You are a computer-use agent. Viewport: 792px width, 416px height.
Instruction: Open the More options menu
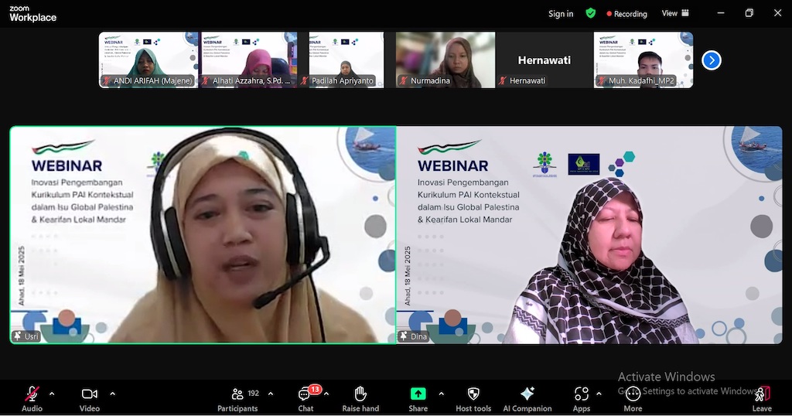tap(633, 397)
